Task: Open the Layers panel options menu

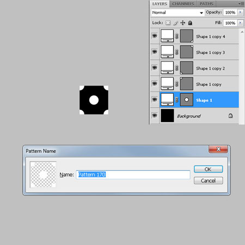Action: [241, 4]
